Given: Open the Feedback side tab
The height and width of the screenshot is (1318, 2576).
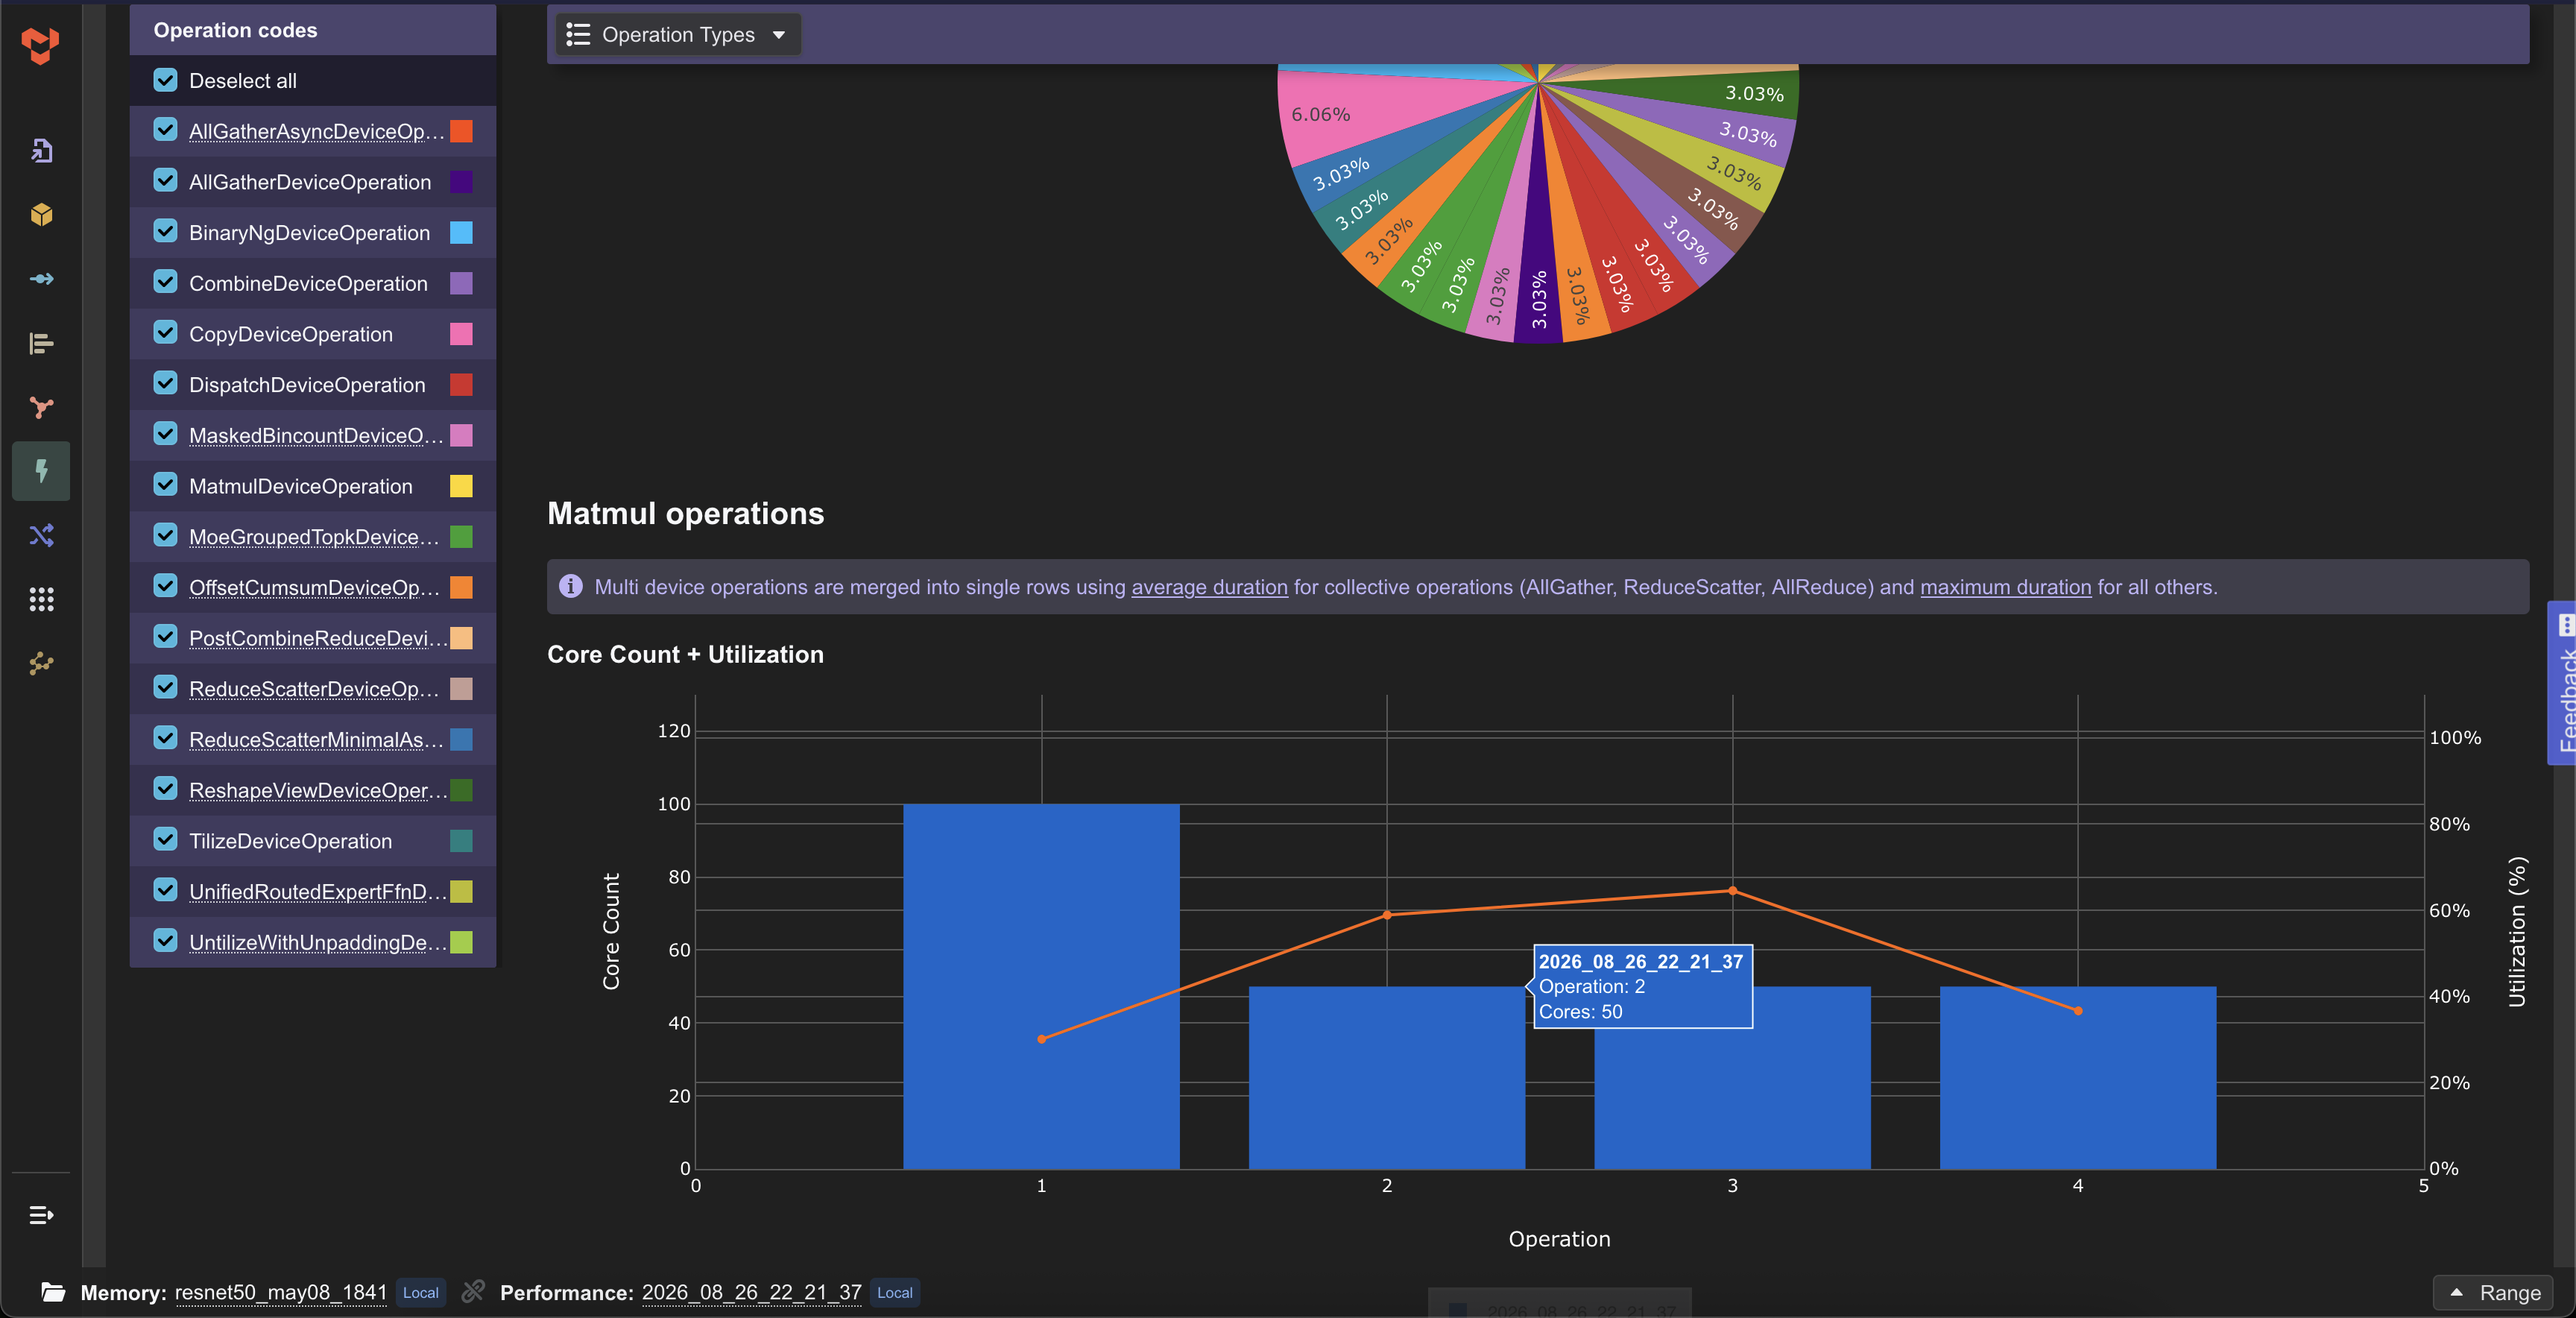Looking at the screenshot, I should 2562,683.
